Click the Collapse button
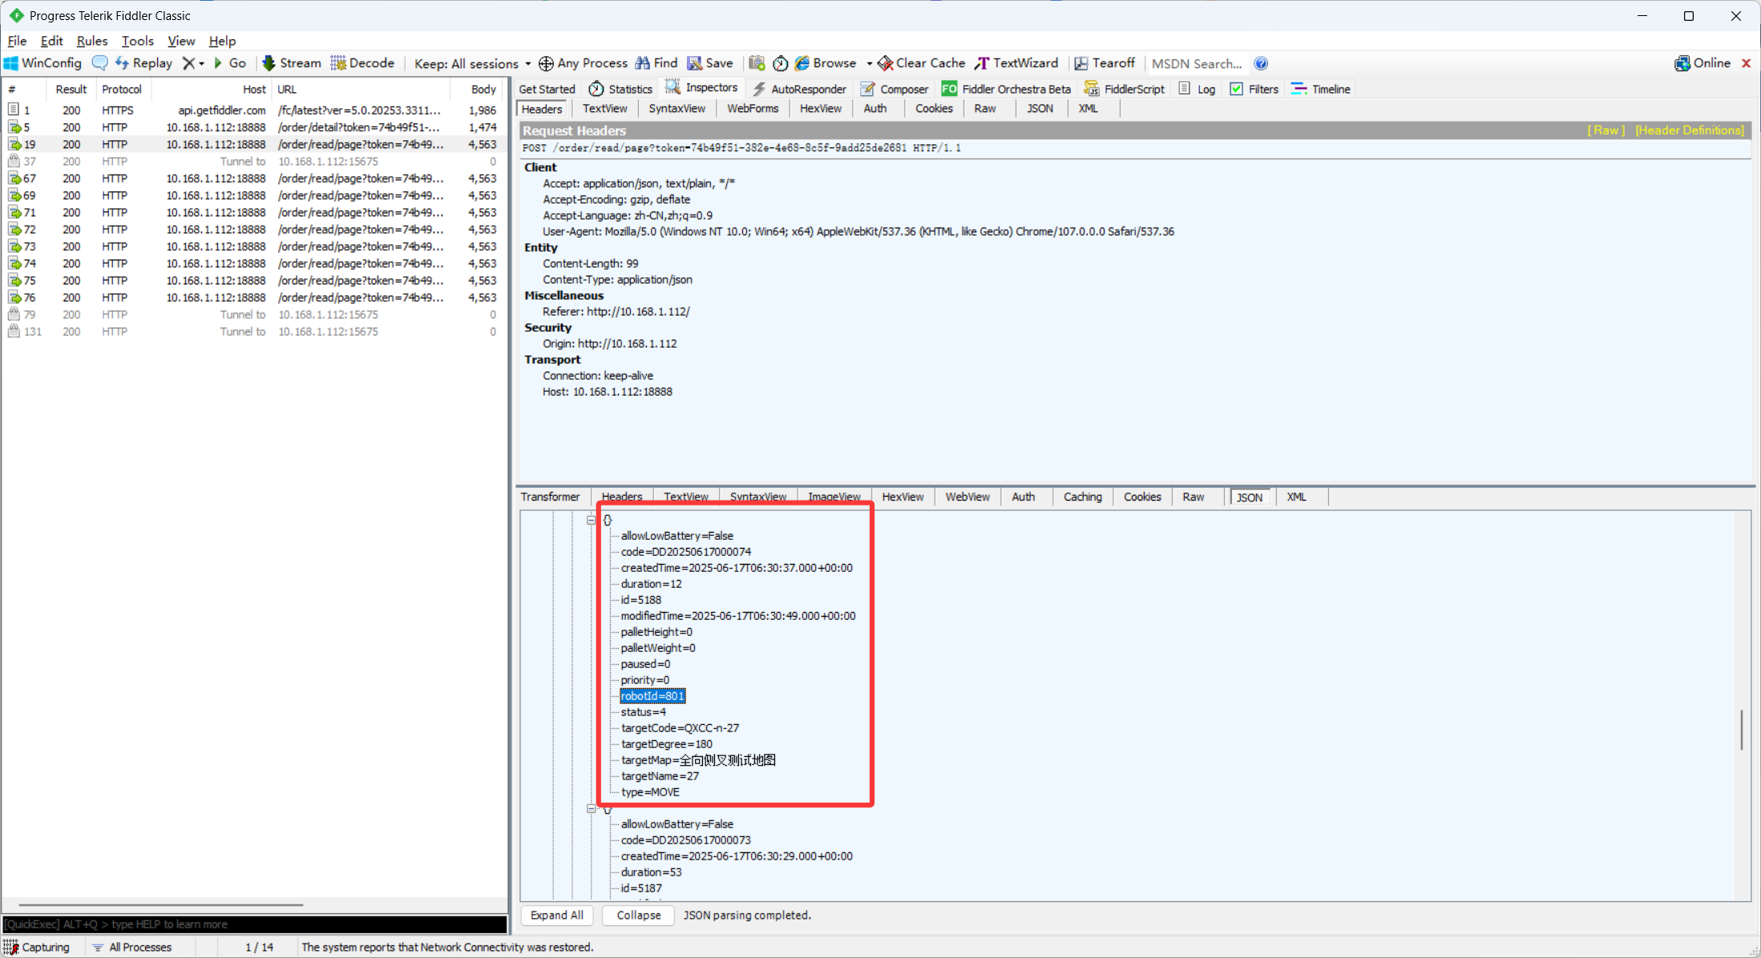Screen dimensions: 1761x958 point(639,915)
